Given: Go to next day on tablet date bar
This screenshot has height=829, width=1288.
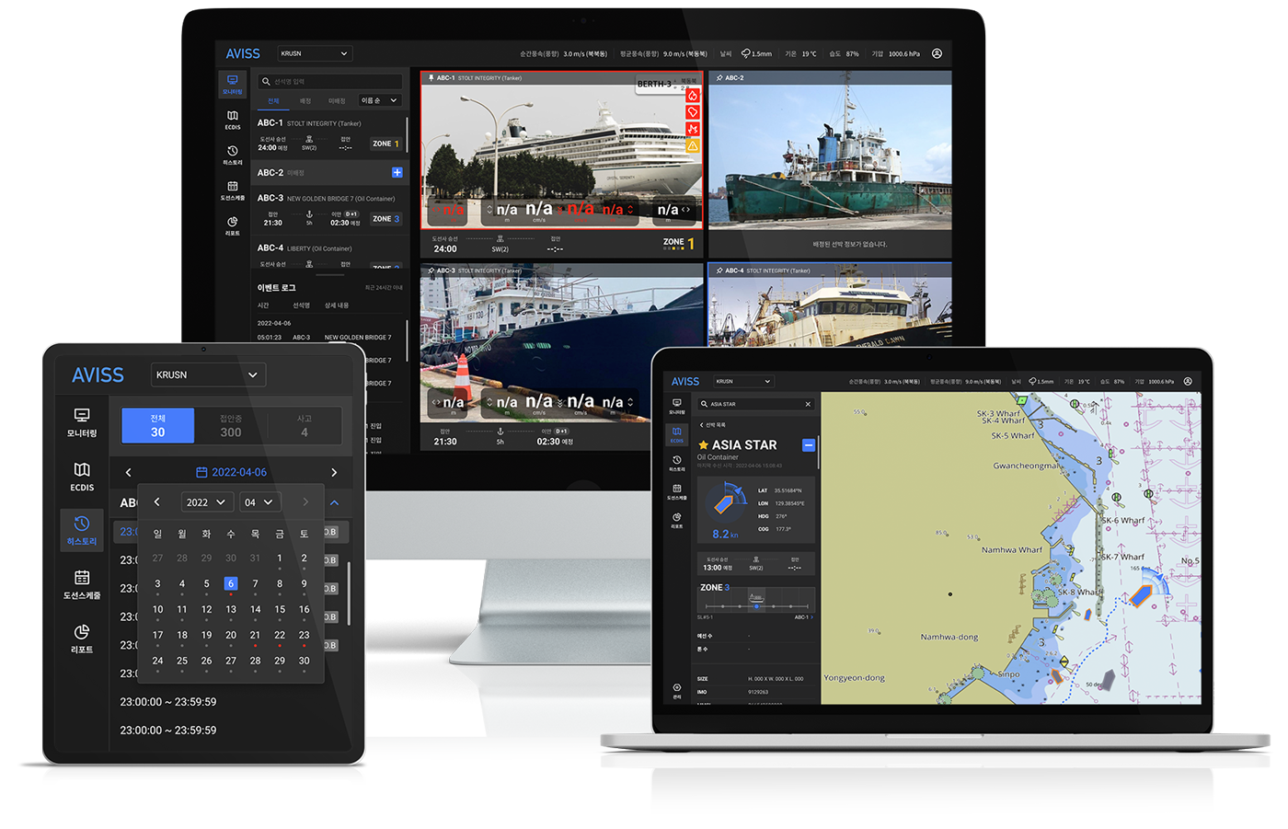Looking at the screenshot, I should 334,472.
